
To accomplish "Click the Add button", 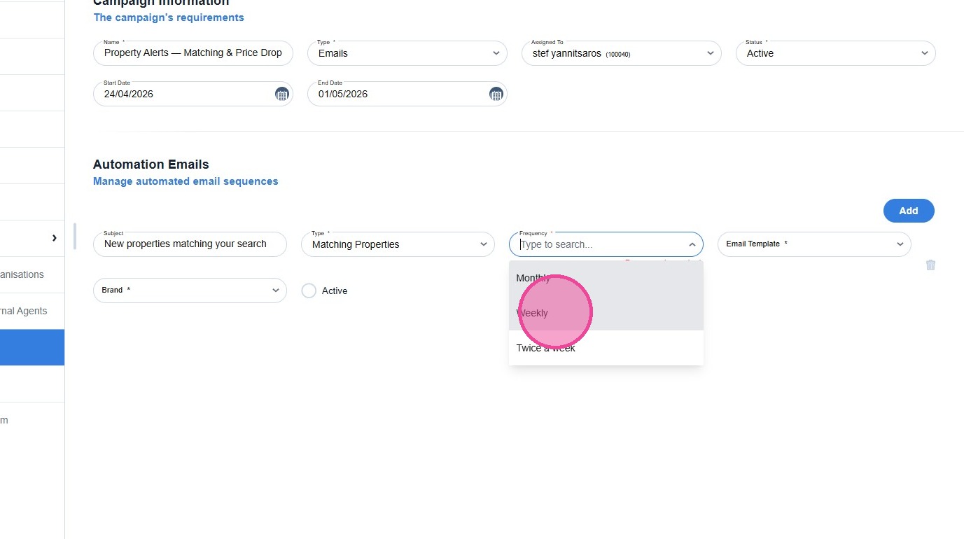I will pyautogui.click(x=909, y=211).
